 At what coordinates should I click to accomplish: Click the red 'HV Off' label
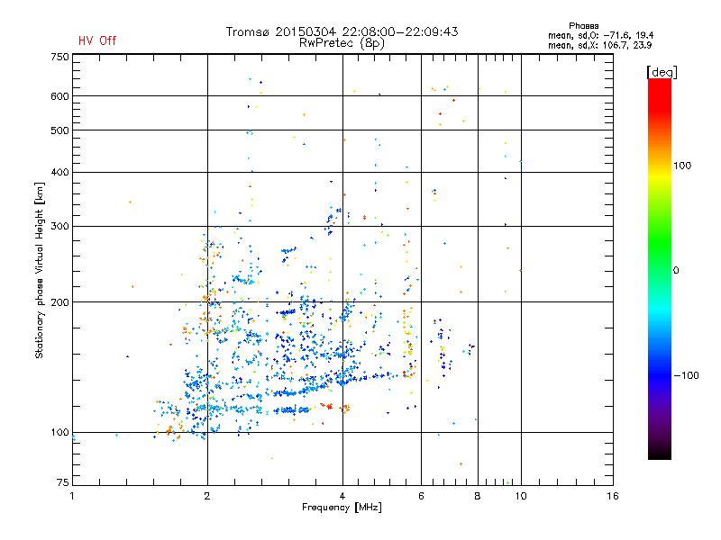point(97,40)
